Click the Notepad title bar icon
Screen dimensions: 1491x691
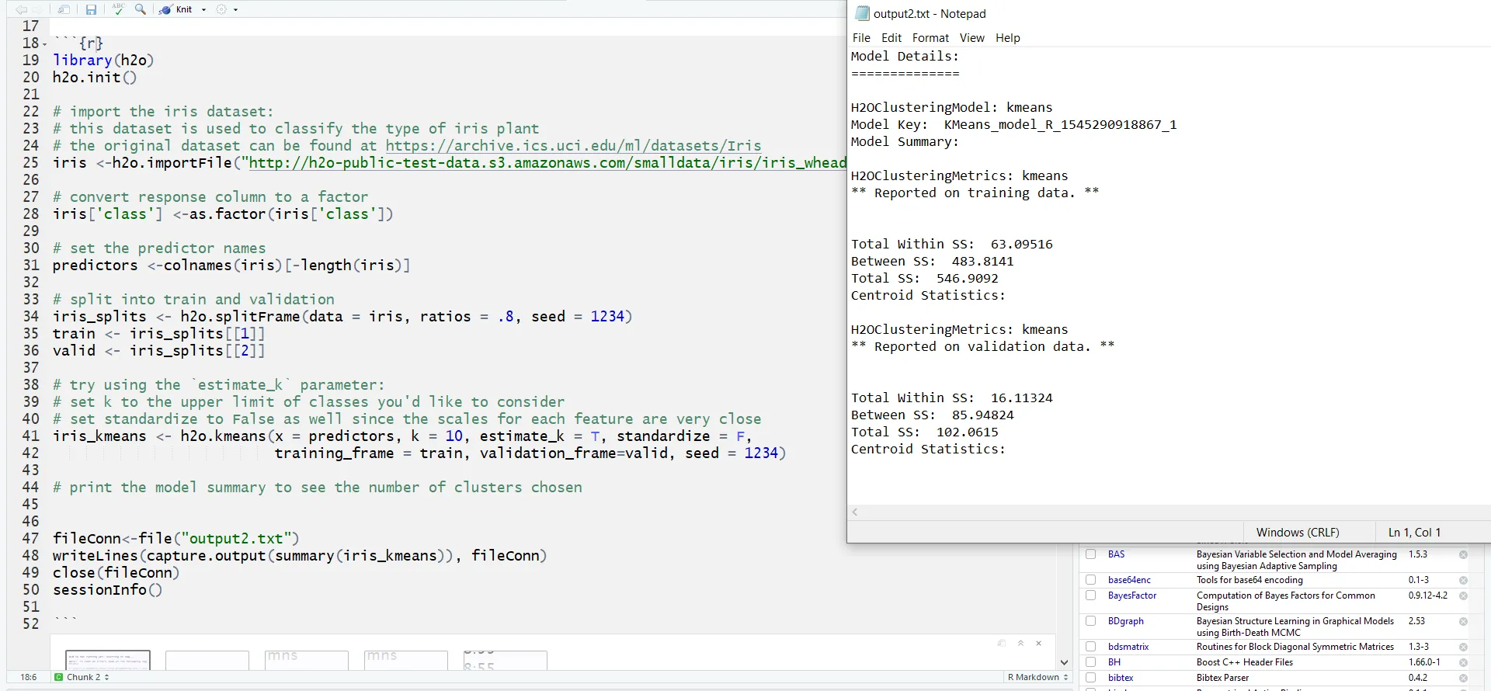click(x=862, y=13)
